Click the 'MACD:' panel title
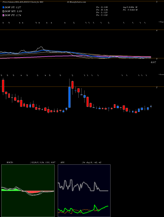This screenshot has width=164, height=217. (x=10, y=162)
